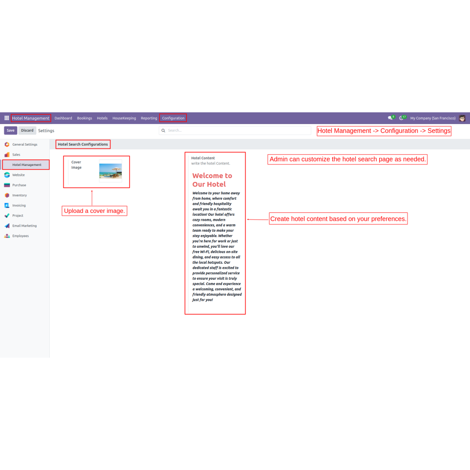This screenshot has width=470, height=470.
Task: Click the settings search field
Action: click(x=235, y=130)
